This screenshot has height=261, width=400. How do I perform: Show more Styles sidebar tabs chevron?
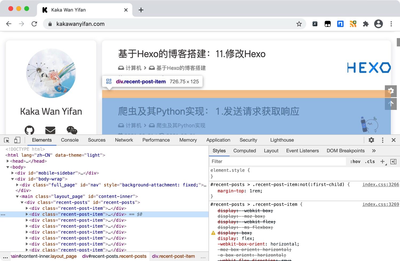tap(374, 151)
